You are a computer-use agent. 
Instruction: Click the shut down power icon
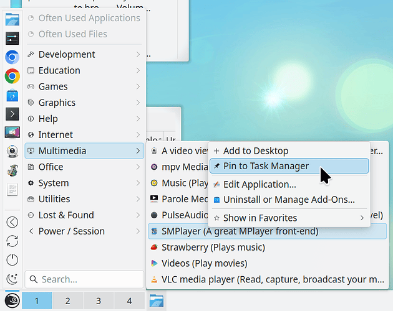click(12, 260)
